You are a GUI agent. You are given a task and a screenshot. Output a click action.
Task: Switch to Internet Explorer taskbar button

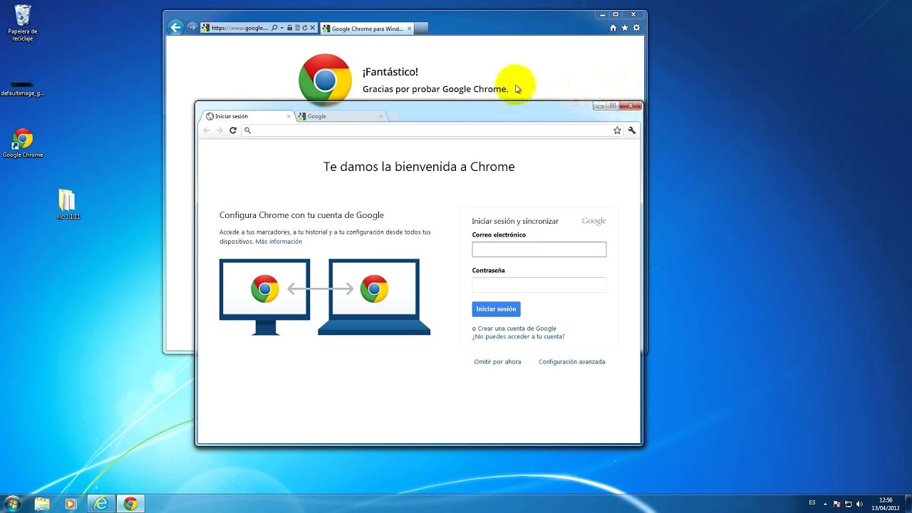[x=101, y=504]
